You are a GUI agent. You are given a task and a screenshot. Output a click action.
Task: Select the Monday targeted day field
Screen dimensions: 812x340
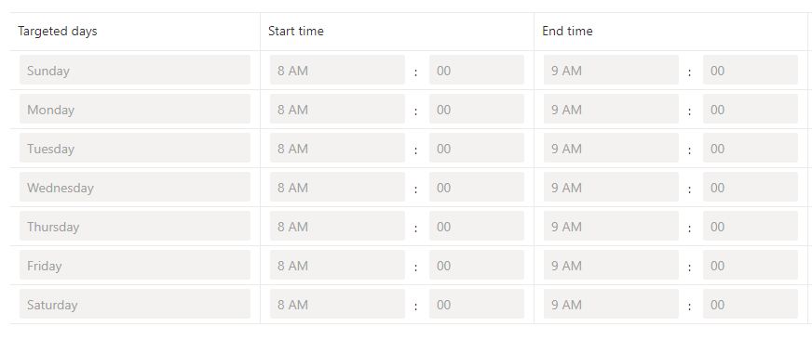pos(135,109)
